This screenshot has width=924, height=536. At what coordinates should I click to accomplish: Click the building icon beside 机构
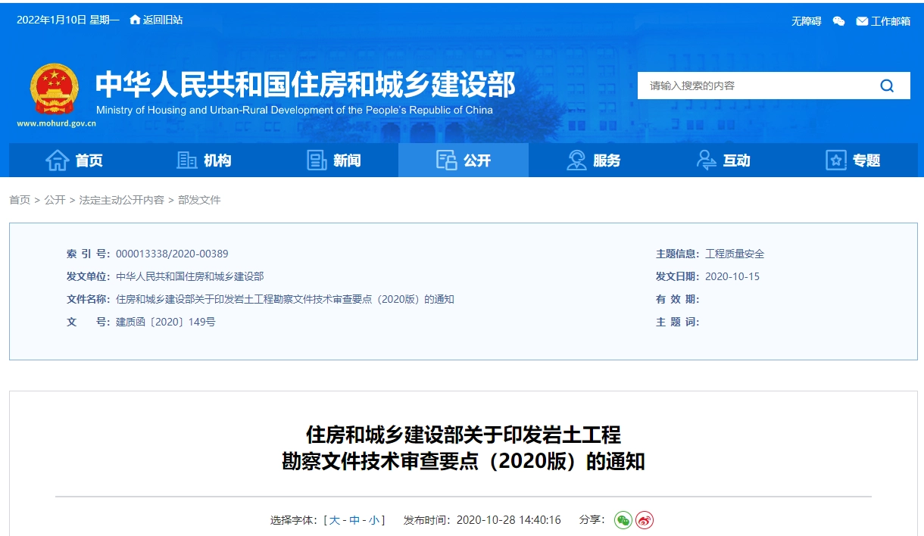point(188,160)
